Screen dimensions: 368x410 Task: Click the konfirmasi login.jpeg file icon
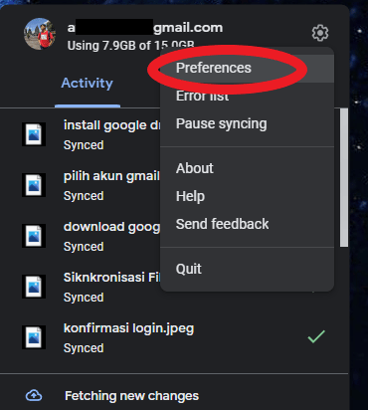point(34,337)
